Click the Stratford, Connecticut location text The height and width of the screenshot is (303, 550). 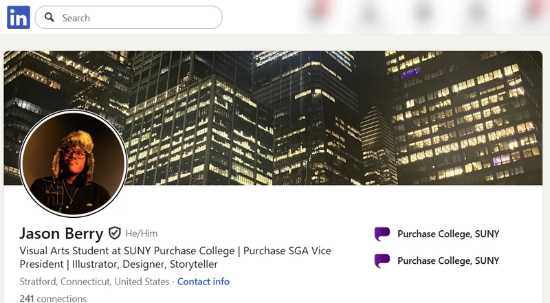pyautogui.click(x=94, y=282)
